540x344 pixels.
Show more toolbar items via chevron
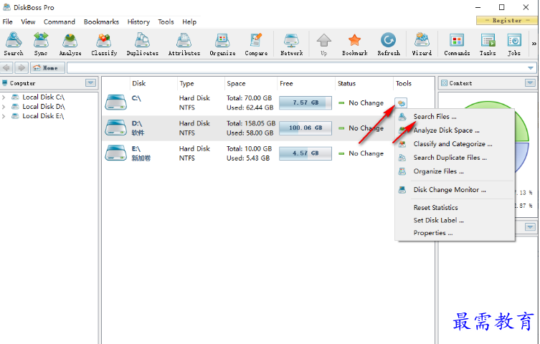coord(534,44)
